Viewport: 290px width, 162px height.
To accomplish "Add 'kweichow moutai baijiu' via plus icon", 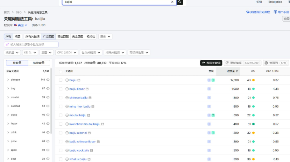I will (x=67, y=124).
